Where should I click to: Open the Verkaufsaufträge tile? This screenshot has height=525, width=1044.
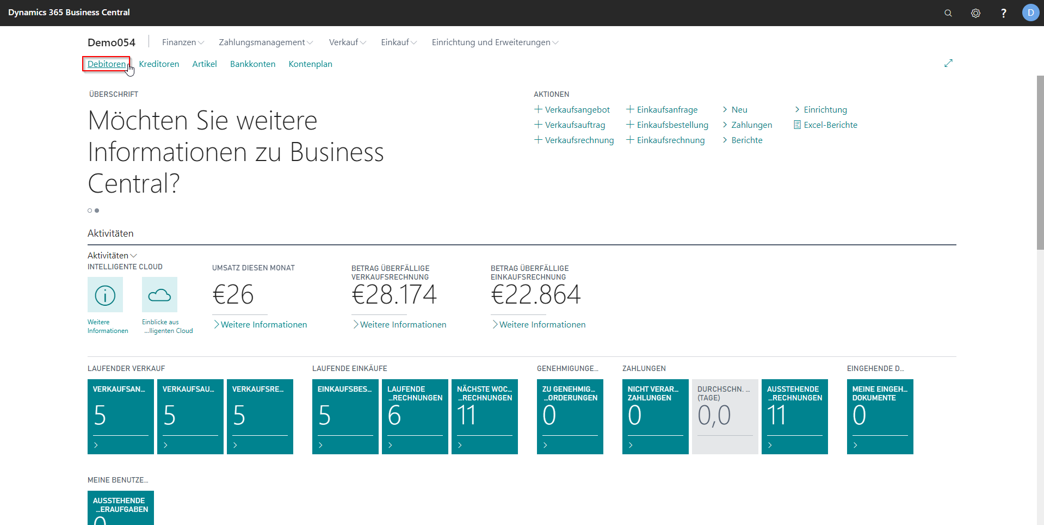190,417
